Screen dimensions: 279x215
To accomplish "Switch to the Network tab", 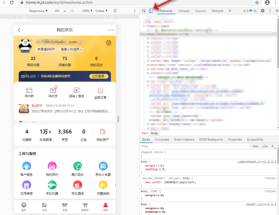I will click(218, 11).
